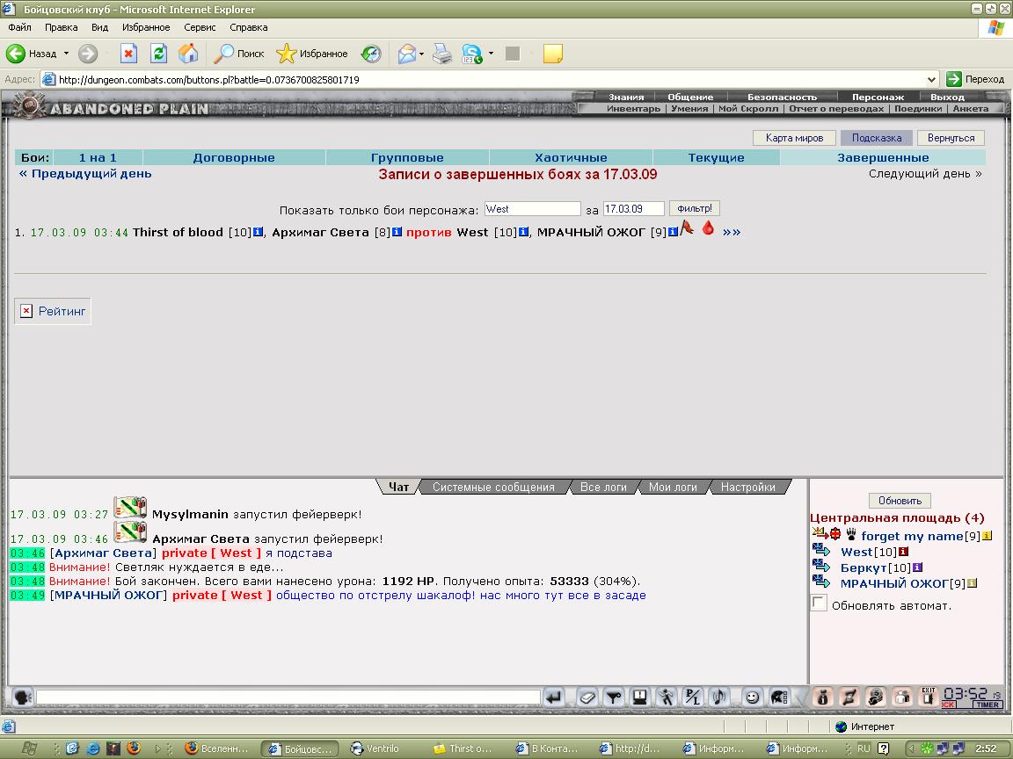Open the address bar URL dropdown
Image resolution: width=1013 pixels, height=759 pixels.
[x=931, y=79]
